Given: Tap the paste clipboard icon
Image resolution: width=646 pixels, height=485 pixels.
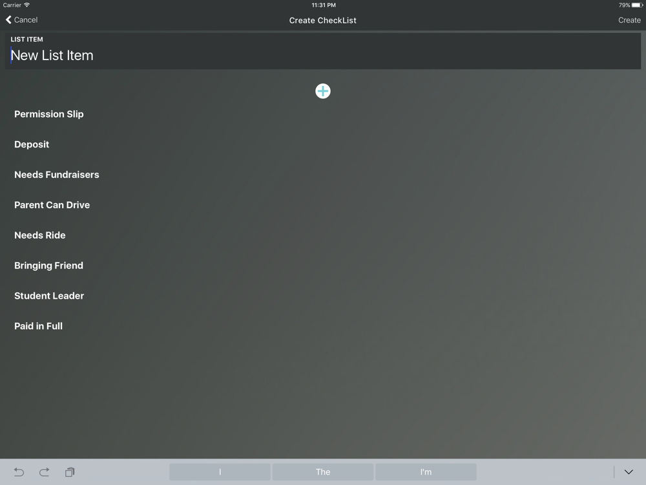Looking at the screenshot, I should [70, 472].
